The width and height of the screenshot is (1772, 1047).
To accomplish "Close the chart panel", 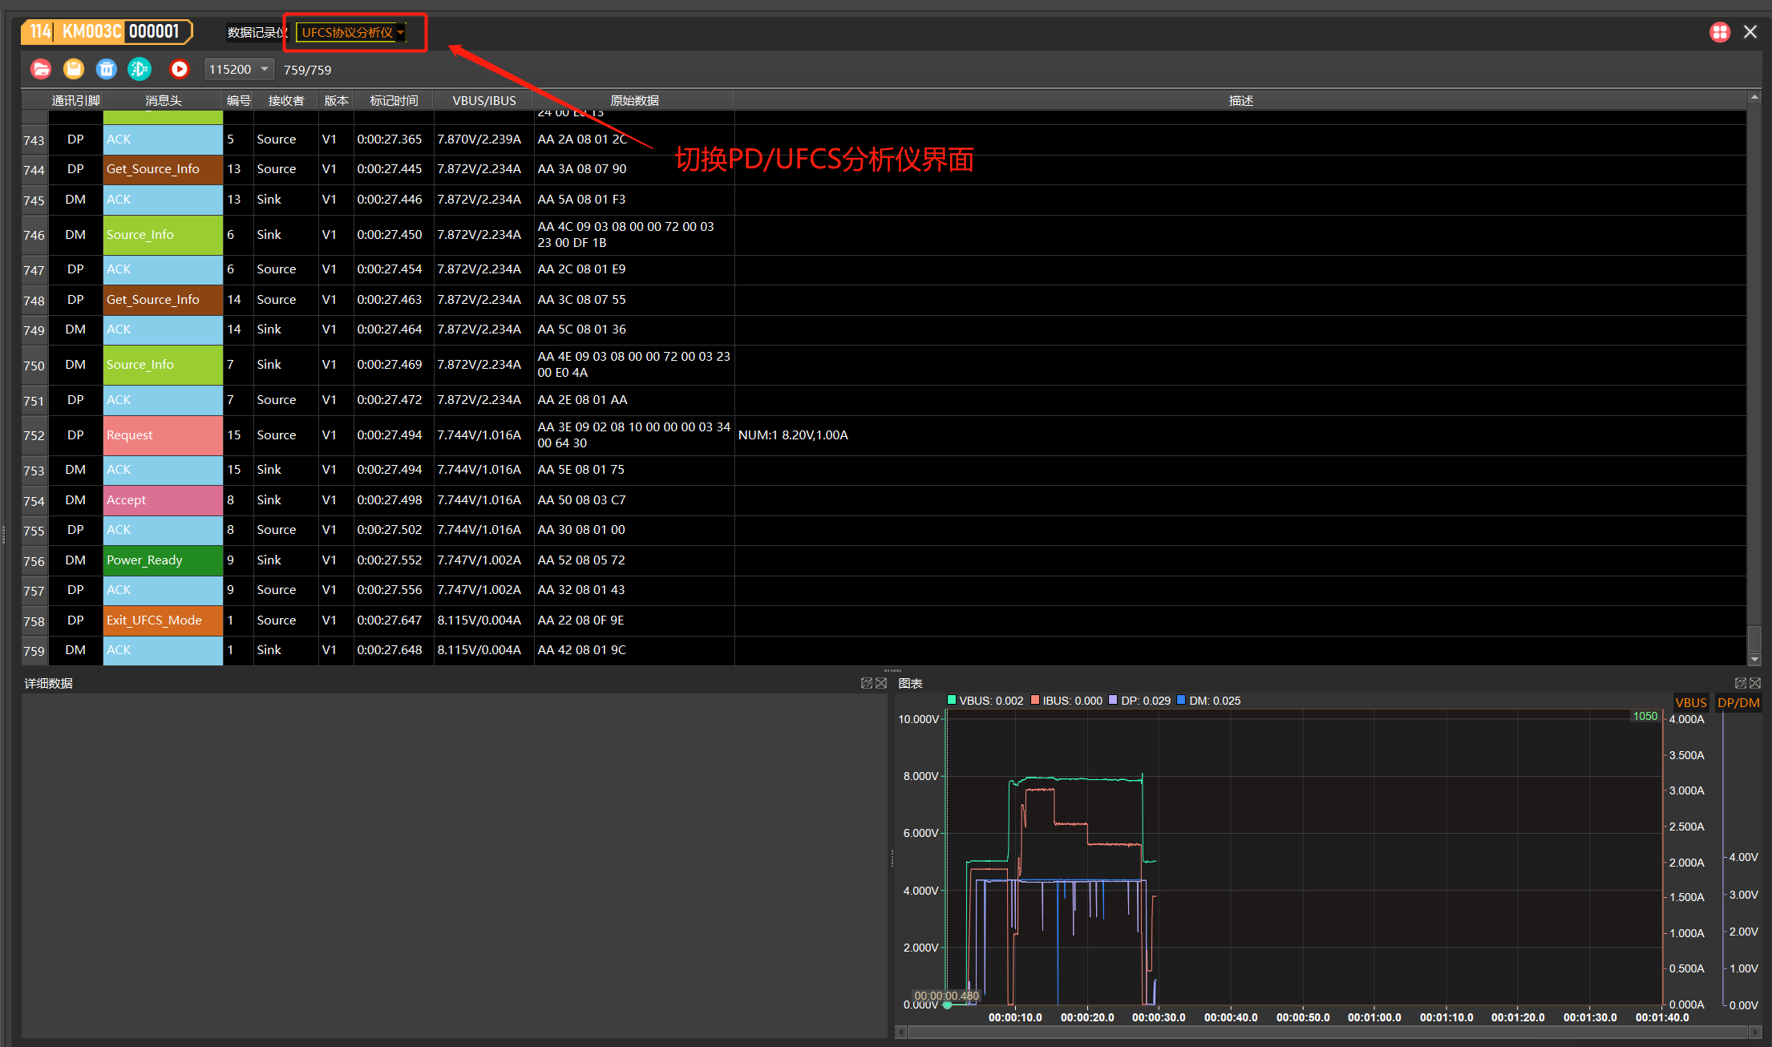I will click(1755, 683).
